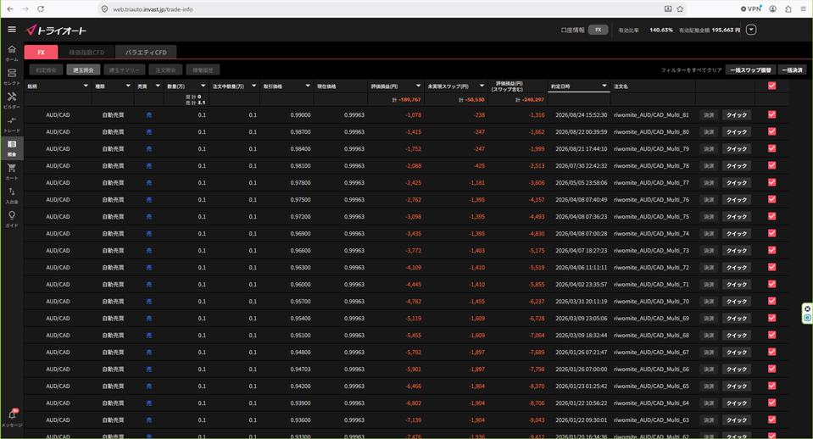Select the 稼働履歴 sub-tab

203,70
